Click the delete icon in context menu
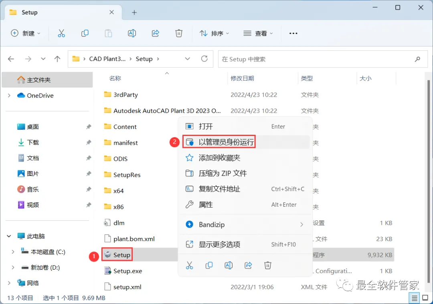433x304 pixels. [268, 266]
